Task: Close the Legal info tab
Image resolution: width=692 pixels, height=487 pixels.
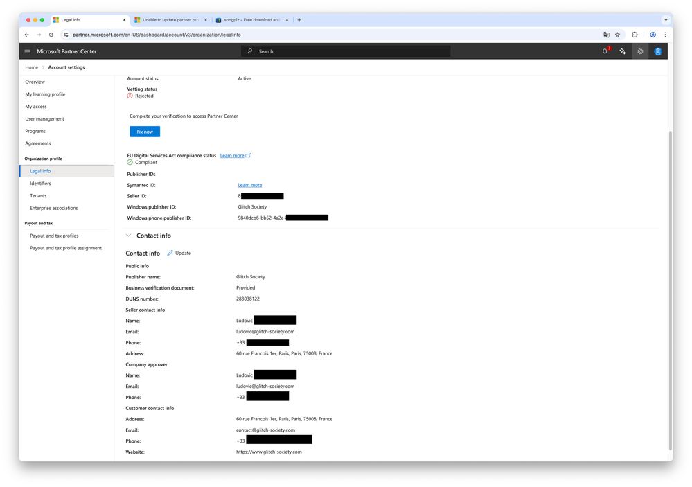Action: [124, 20]
